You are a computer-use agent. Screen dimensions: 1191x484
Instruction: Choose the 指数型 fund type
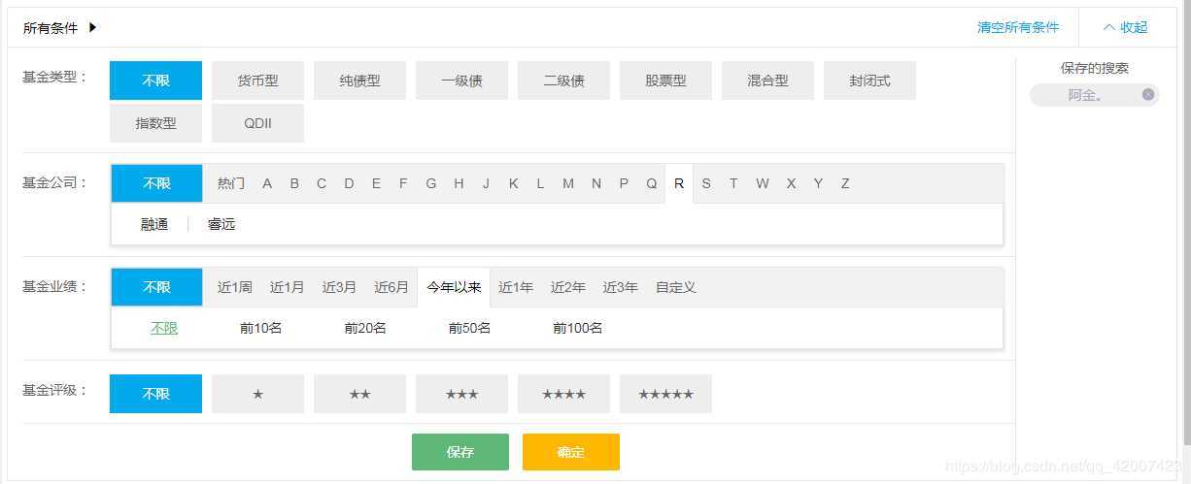coord(155,123)
